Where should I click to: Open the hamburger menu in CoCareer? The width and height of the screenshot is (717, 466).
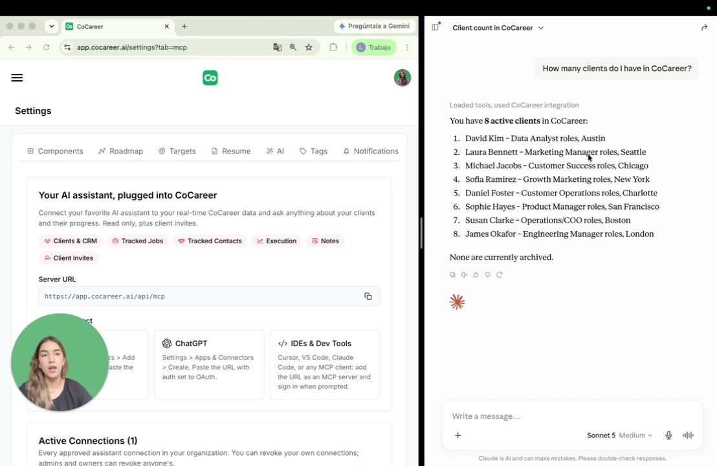pos(17,78)
